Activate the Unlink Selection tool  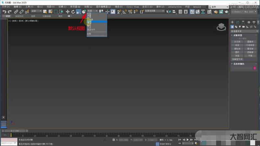tap(21, 12)
